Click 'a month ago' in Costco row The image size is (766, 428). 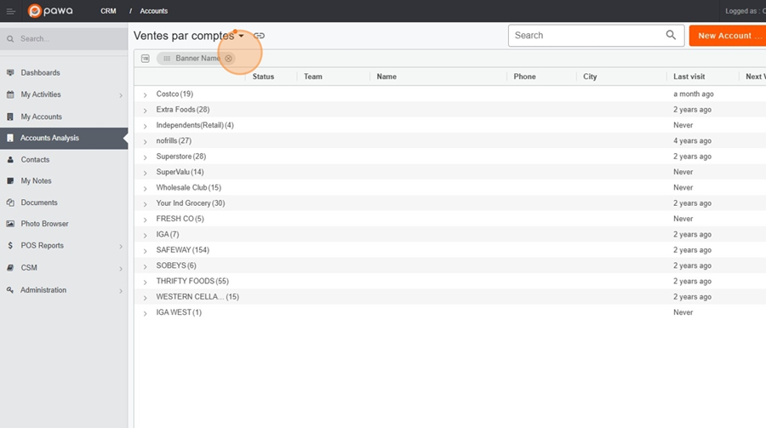tap(693, 94)
